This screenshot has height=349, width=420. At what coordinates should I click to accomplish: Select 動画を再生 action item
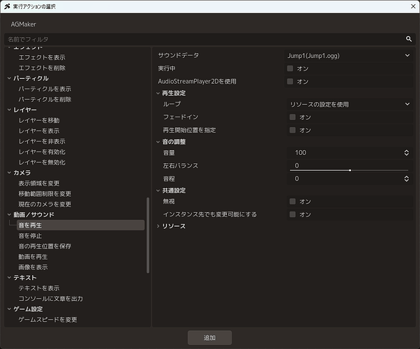click(33, 257)
